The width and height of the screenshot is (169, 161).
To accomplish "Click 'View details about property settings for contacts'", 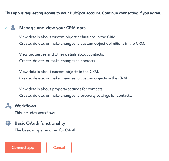I will [61, 89].
